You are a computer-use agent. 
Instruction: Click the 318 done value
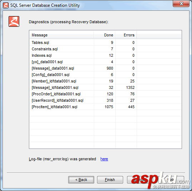point(110,100)
